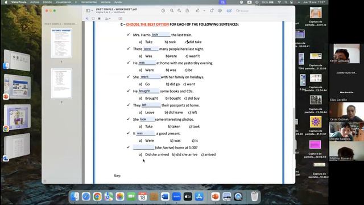Edit the 'took' field in Mrs. Harris sentence
The height and width of the screenshot is (205, 364).
[160, 35]
